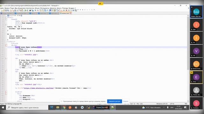Click 'UTF-8' encoding in the status bar

pos(172,104)
